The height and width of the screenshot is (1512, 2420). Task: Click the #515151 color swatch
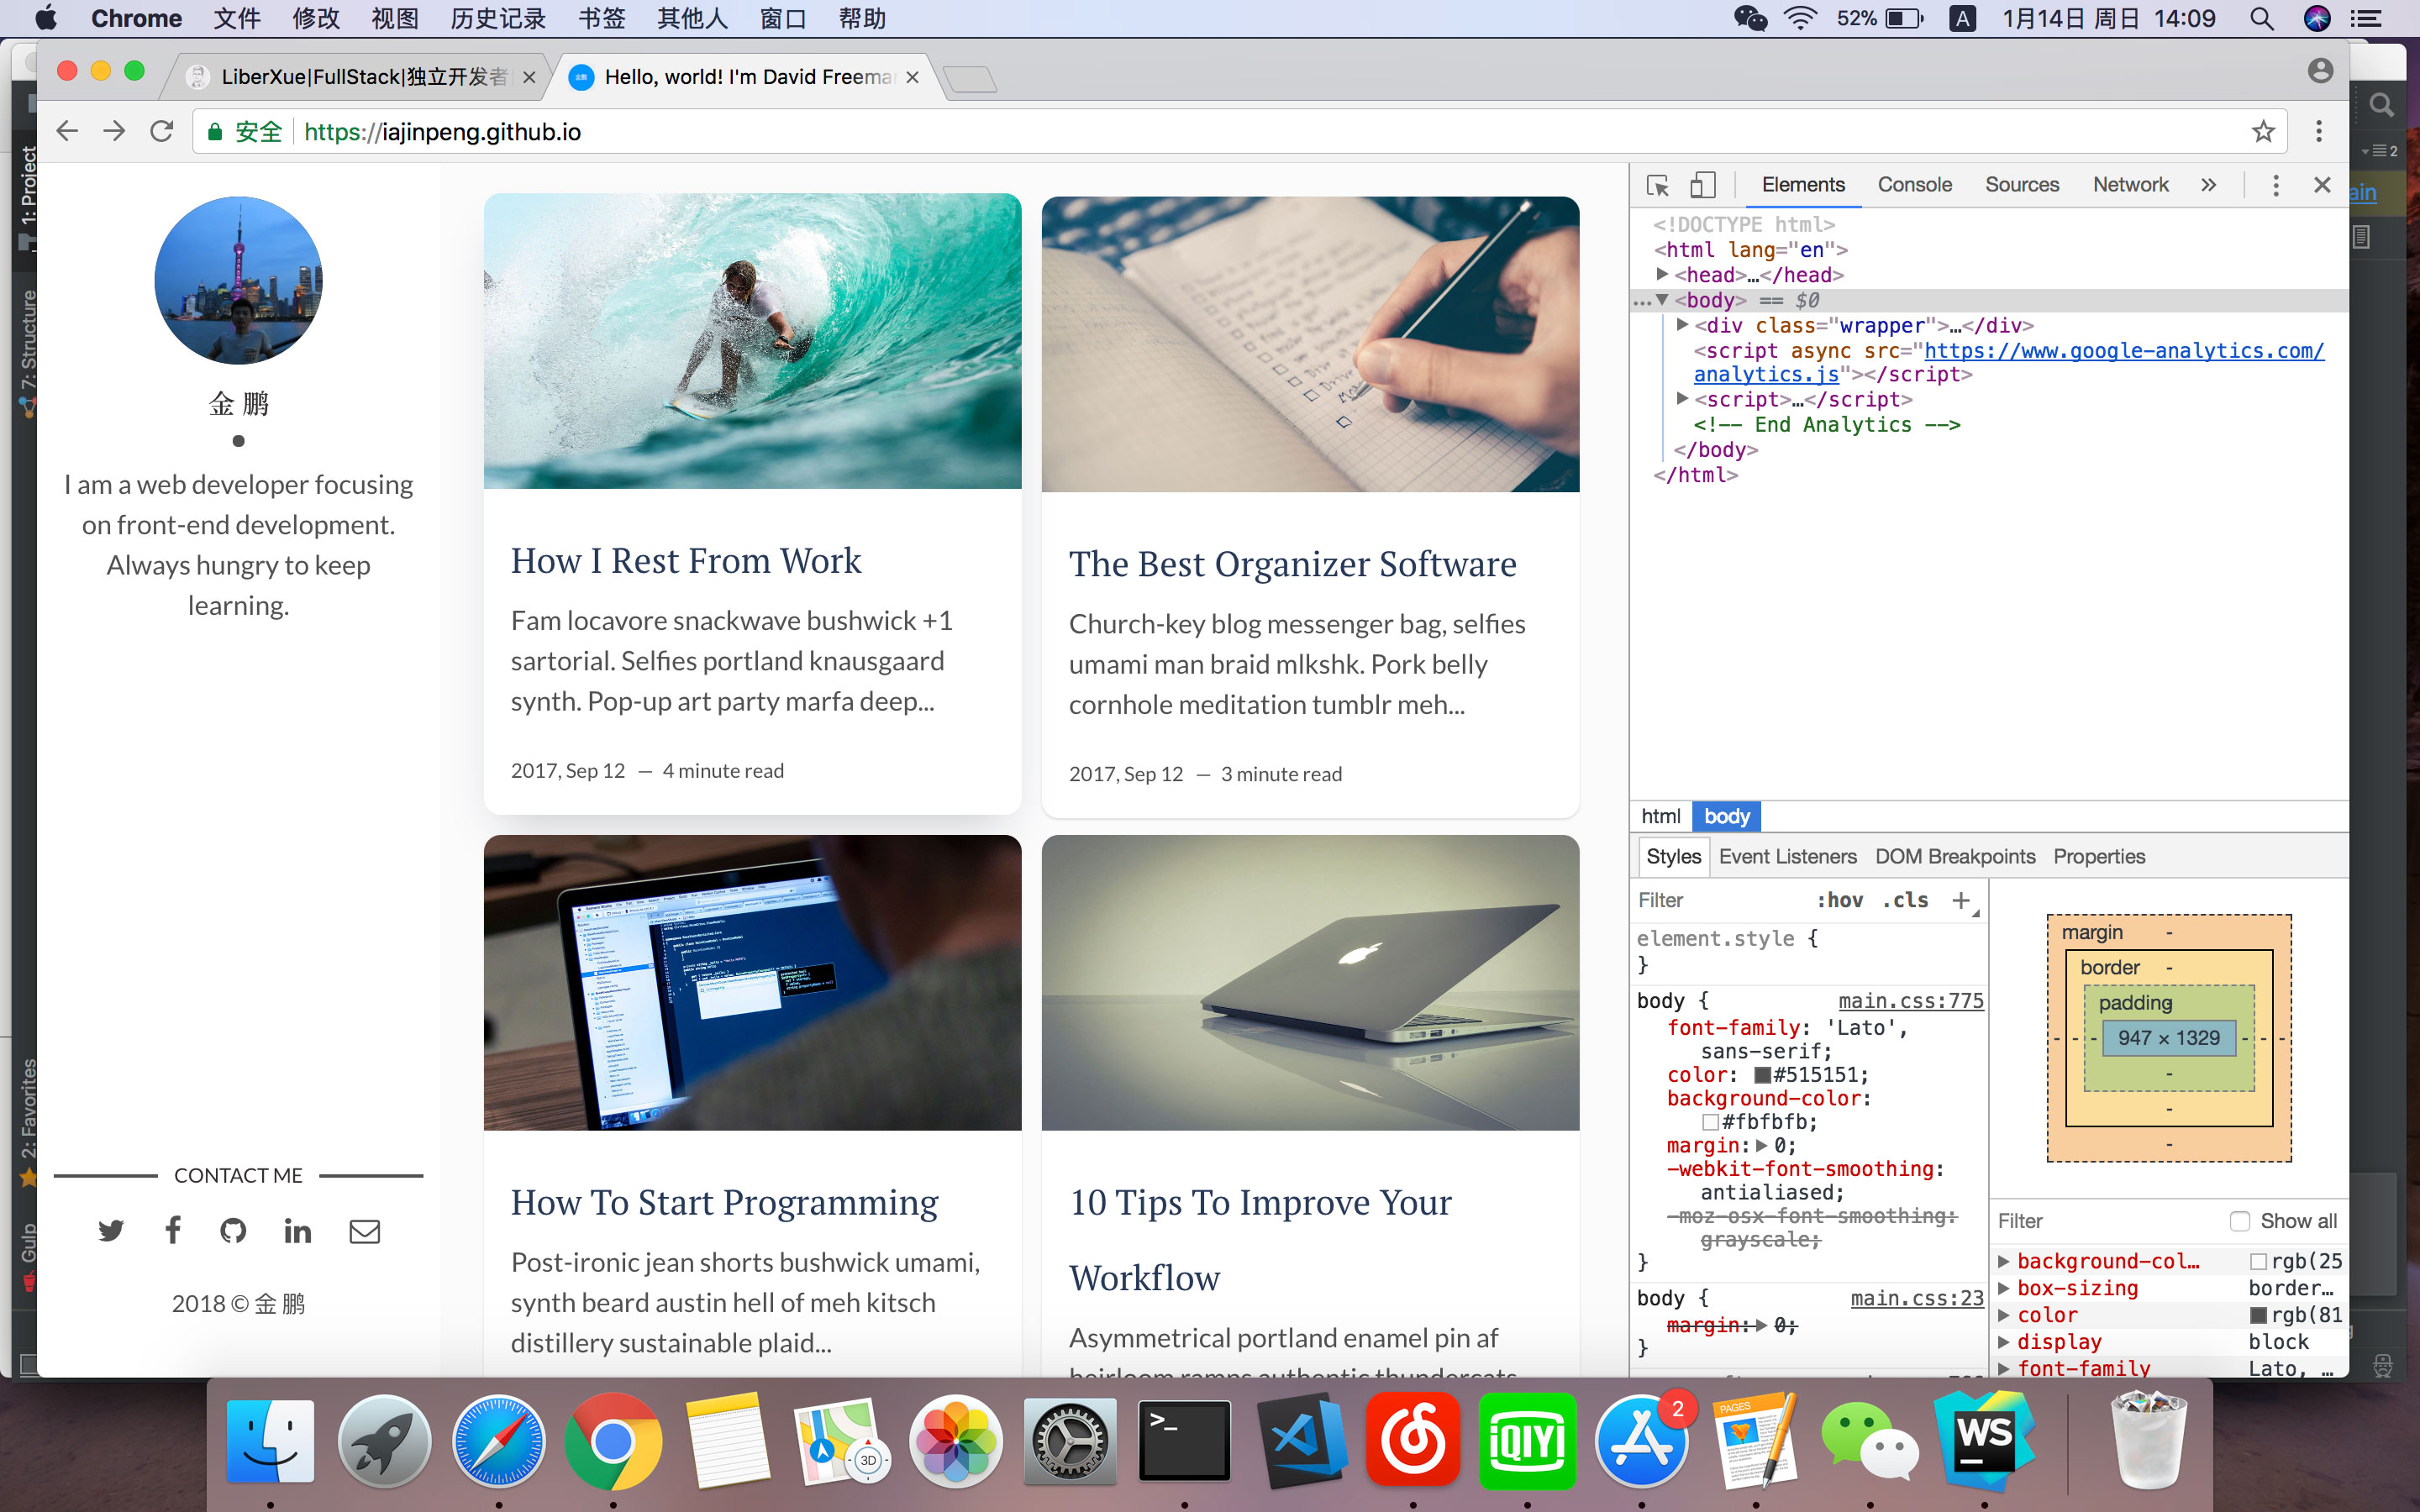pos(1763,1075)
